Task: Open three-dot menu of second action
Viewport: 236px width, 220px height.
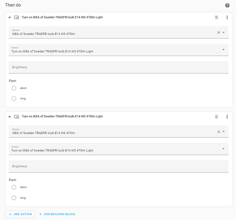Action: [227, 117]
